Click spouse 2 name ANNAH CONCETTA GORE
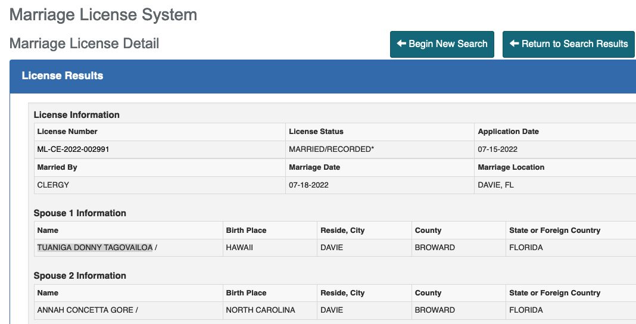The image size is (636, 324). 86,310
